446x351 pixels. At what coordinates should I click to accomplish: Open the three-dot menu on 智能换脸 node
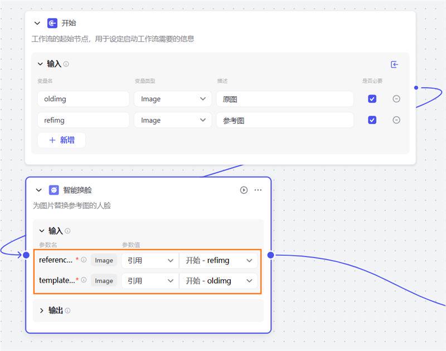pos(258,190)
